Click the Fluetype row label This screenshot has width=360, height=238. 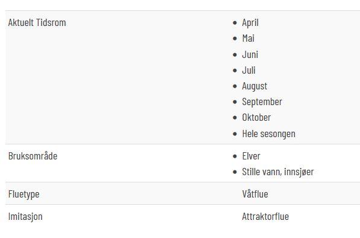24,195
